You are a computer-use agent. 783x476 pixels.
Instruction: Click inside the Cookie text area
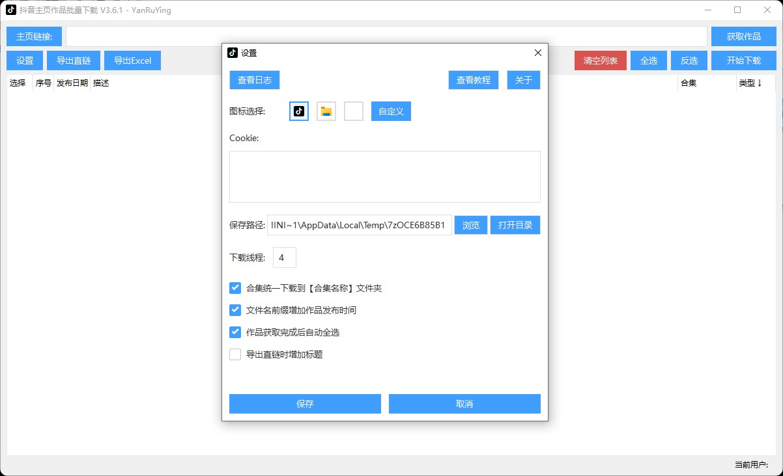pos(384,176)
